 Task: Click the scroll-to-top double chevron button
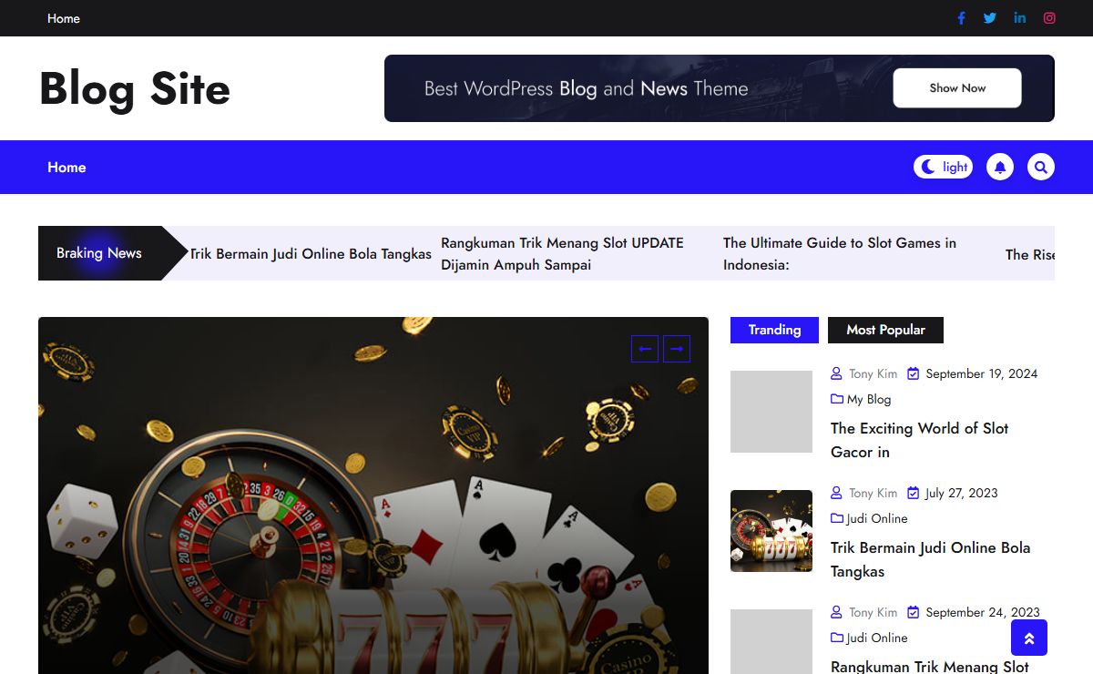(1029, 638)
